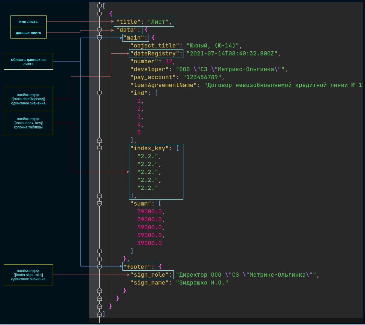Viewport: 365px width, 325px height.
Task: Place the cursor on the "dateRegistry" key
Action: click(156, 54)
